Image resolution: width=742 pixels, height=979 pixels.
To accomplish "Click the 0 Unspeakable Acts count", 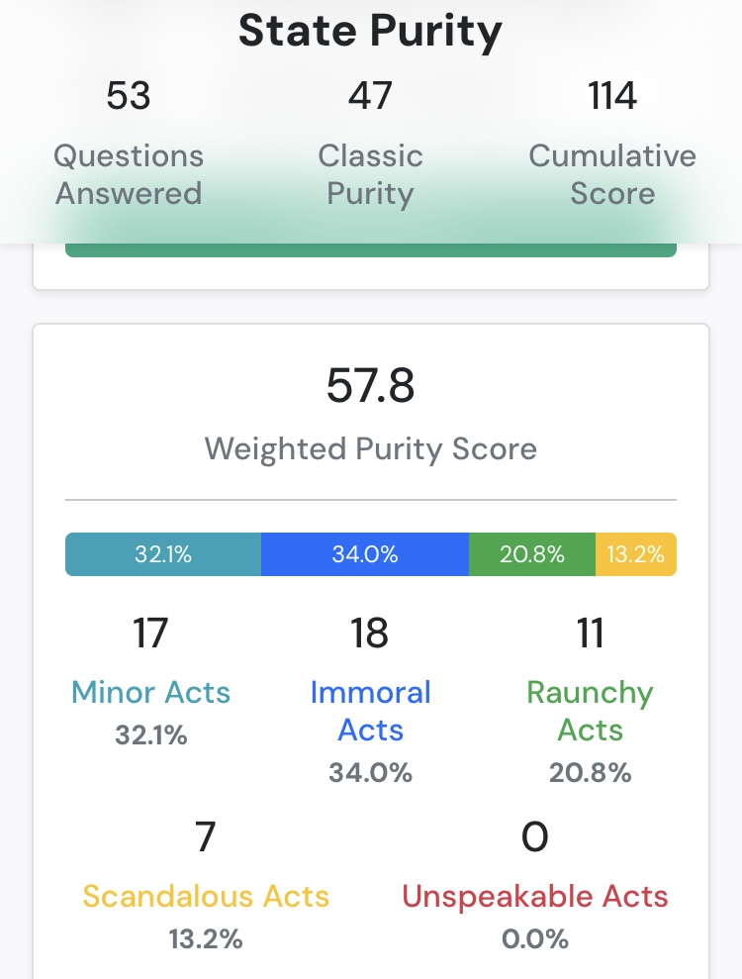I will click(x=535, y=836).
